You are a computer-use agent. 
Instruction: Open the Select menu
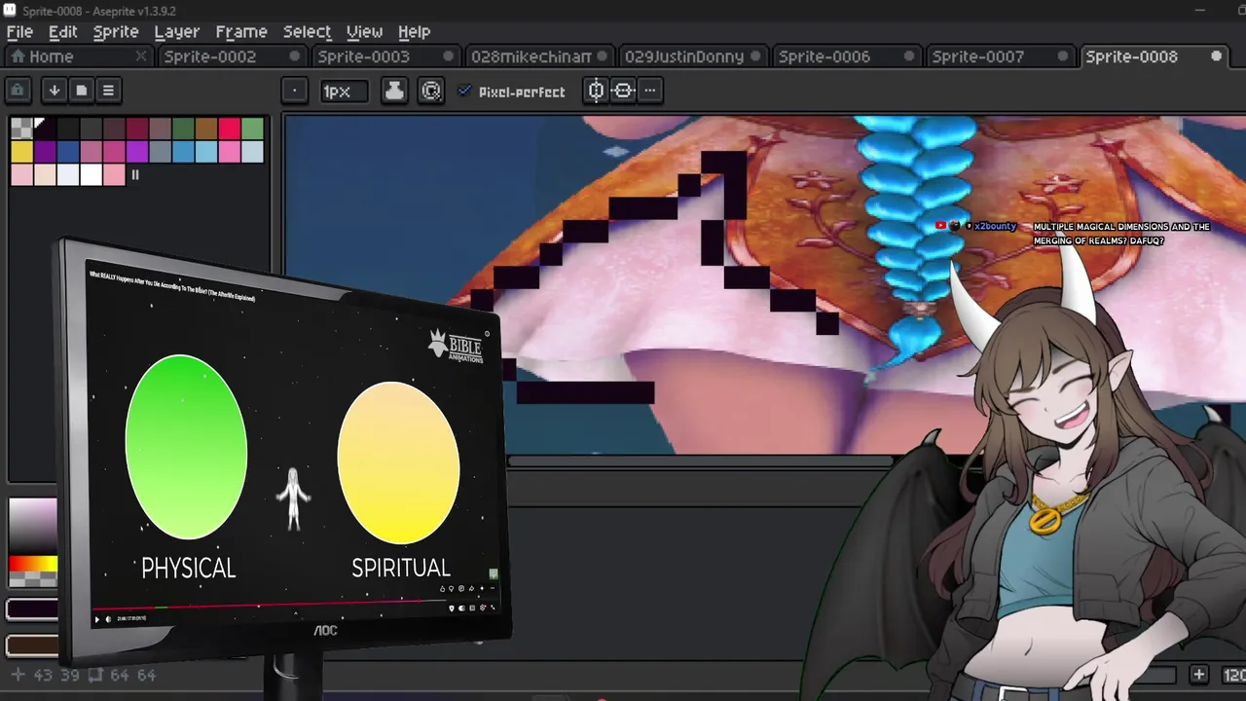[307, 32]
